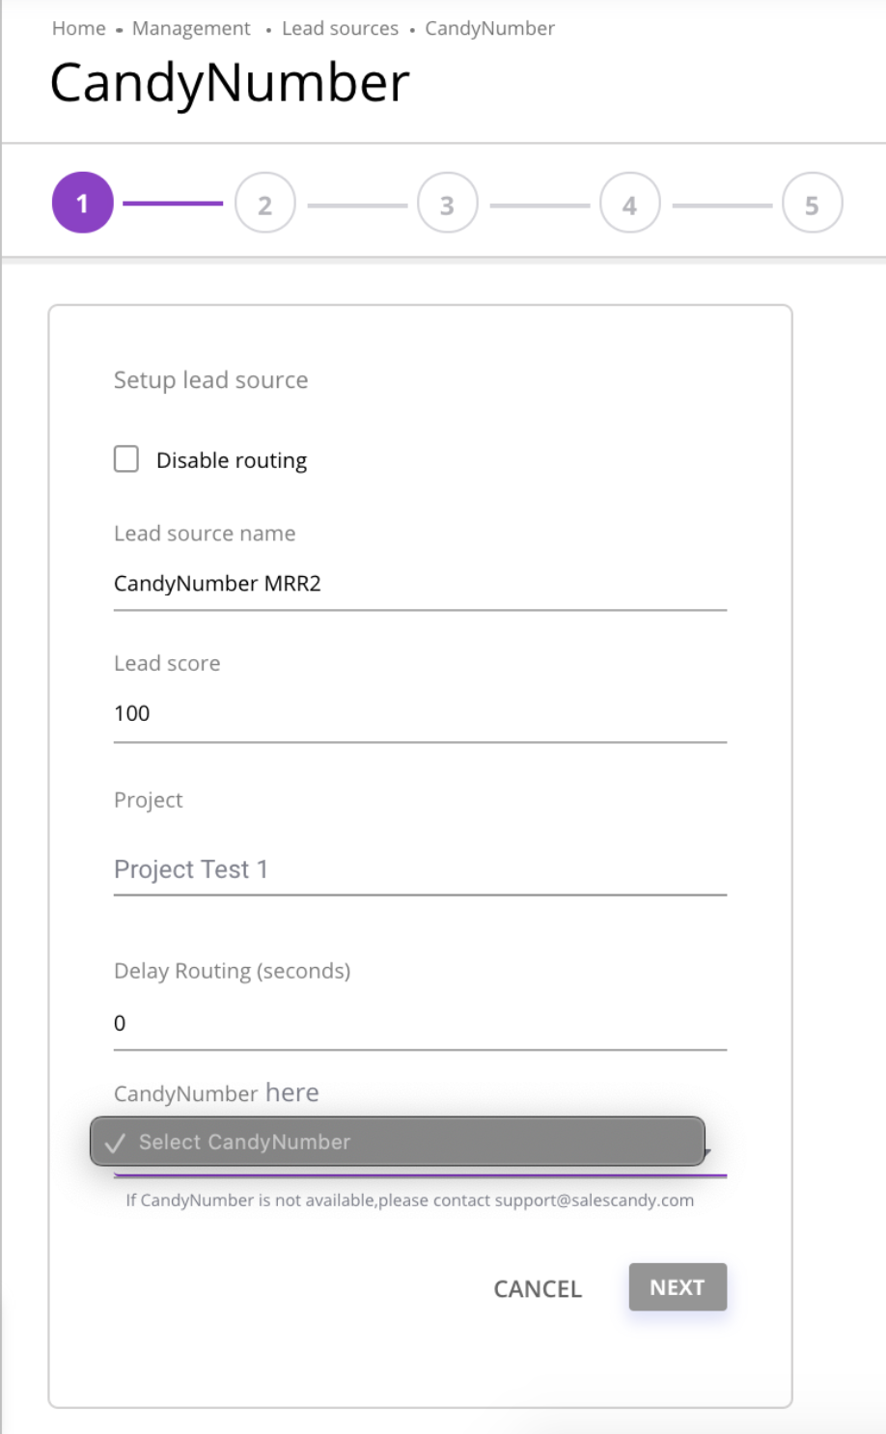Click the step 5 circle
Screen dimensions: 886x1434
pos(812,204)
